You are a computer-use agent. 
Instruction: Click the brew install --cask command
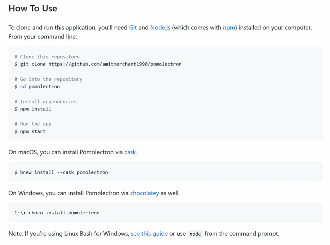click(61, 172)
